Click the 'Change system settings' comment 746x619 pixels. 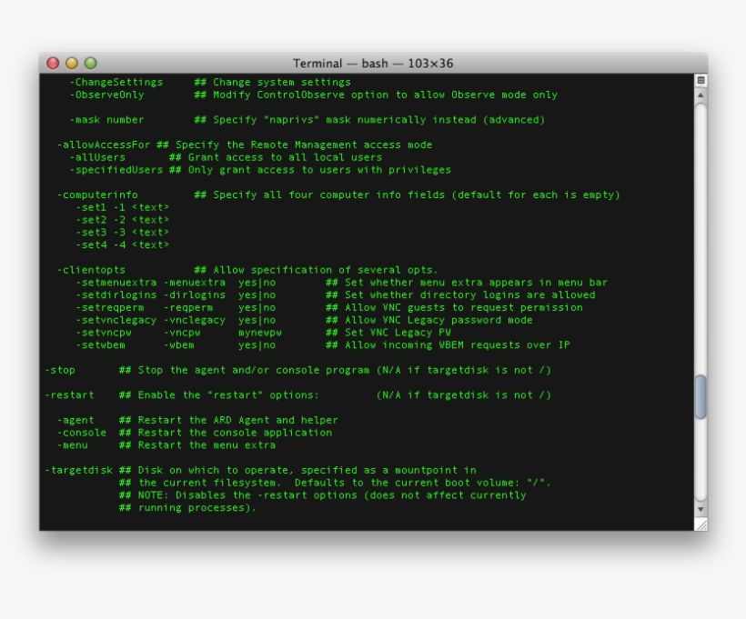(282, 82)
